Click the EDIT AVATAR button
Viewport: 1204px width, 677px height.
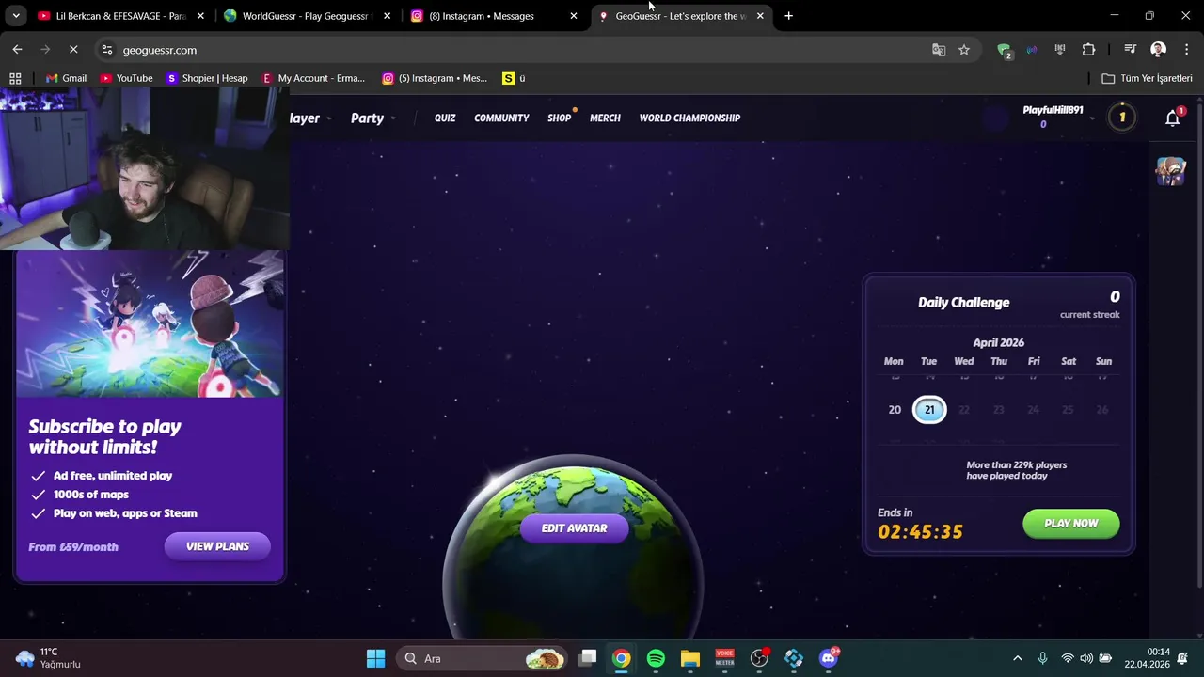click(574, 527)
